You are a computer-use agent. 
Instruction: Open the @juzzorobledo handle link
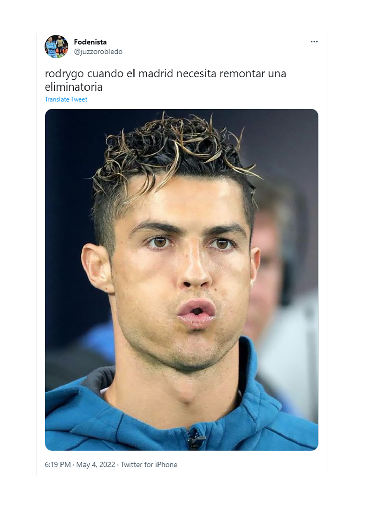pos(98,52)
